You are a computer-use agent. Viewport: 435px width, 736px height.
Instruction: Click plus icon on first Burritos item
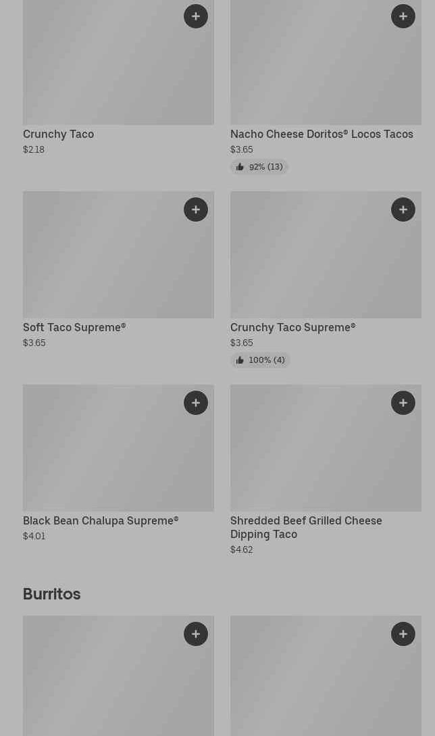196,634
